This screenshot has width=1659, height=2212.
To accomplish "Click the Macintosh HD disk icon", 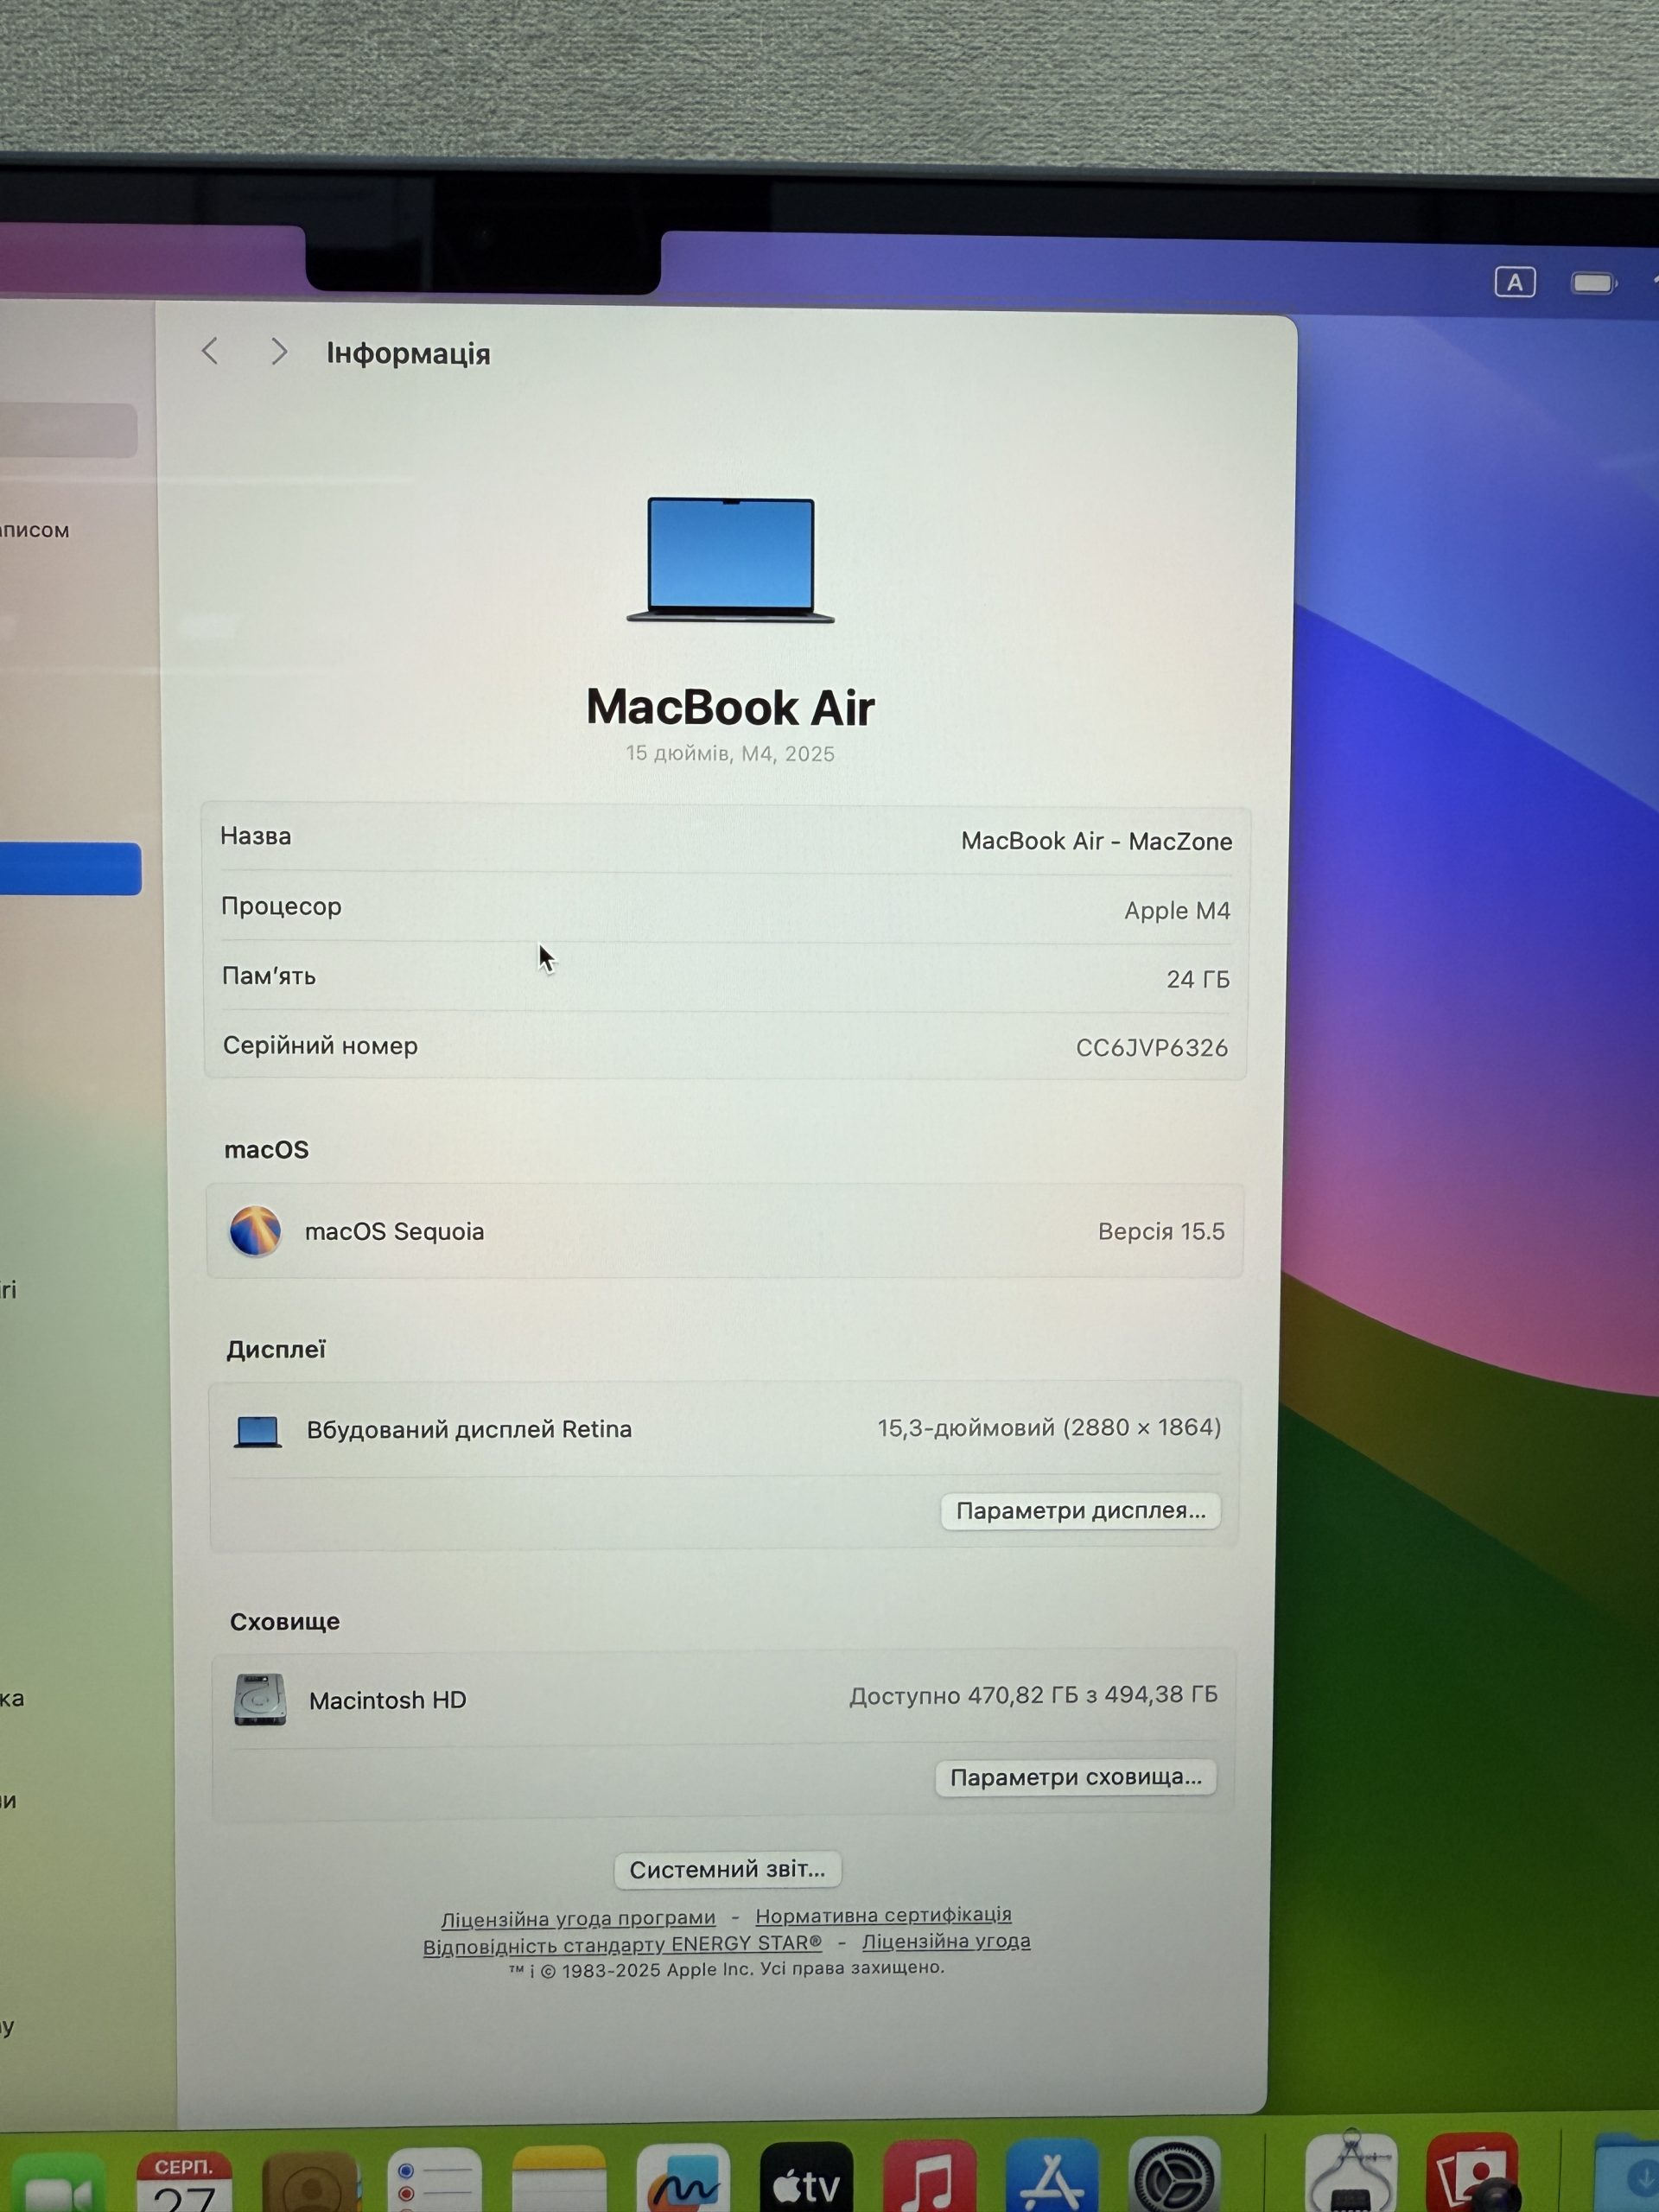I will point(260,1699).
